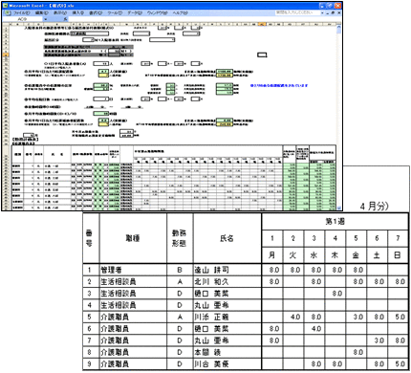Click the 管理者 cell in row 1
Image resolution: width=411 pixels, height=373 pixels.
pos(133,270)
